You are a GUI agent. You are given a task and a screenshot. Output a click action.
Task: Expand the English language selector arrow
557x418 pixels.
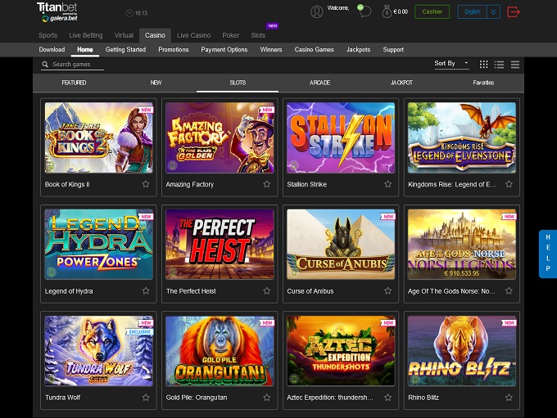(493, 11)
